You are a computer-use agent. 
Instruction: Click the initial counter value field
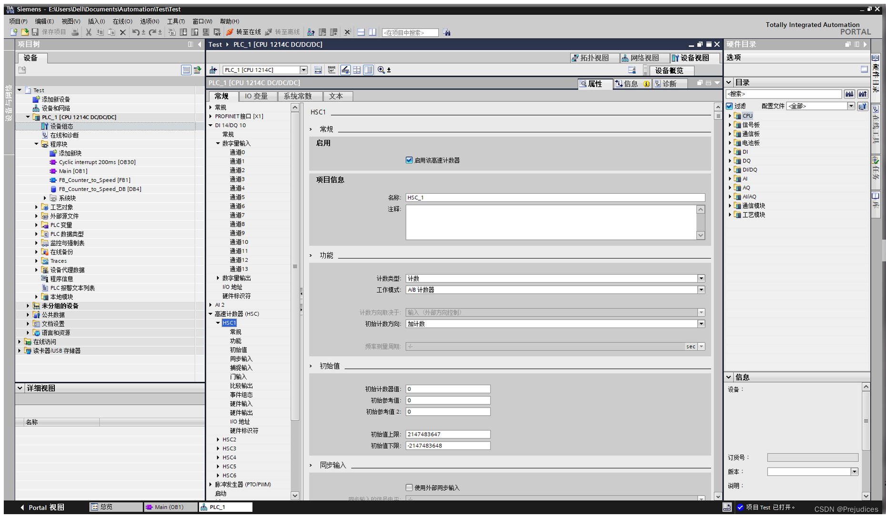point(448,389)
